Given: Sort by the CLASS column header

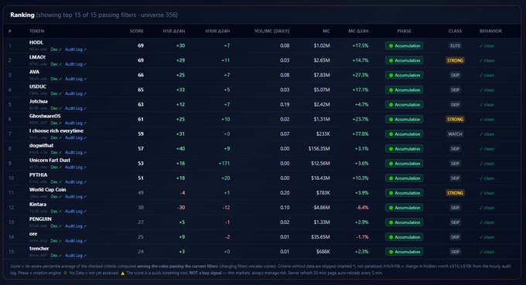Looking at the screenshot, I should coord(455,31).
